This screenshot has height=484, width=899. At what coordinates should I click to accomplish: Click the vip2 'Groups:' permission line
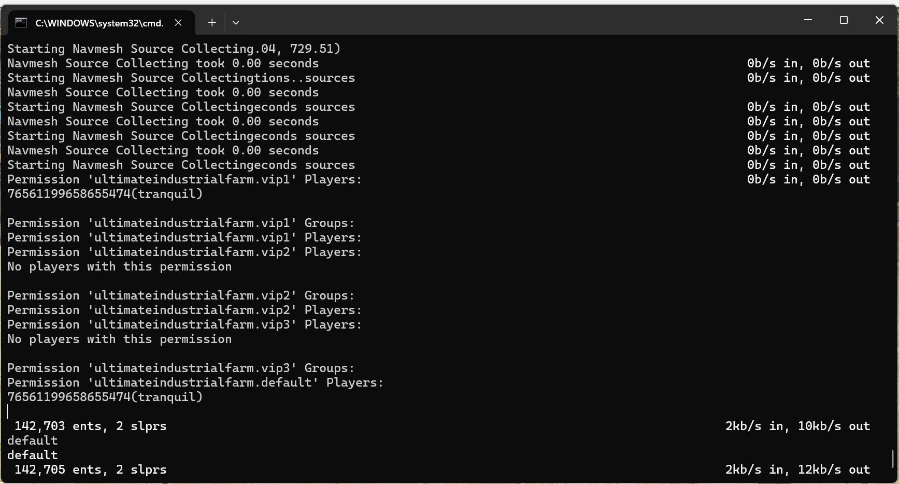pos(181,295)
